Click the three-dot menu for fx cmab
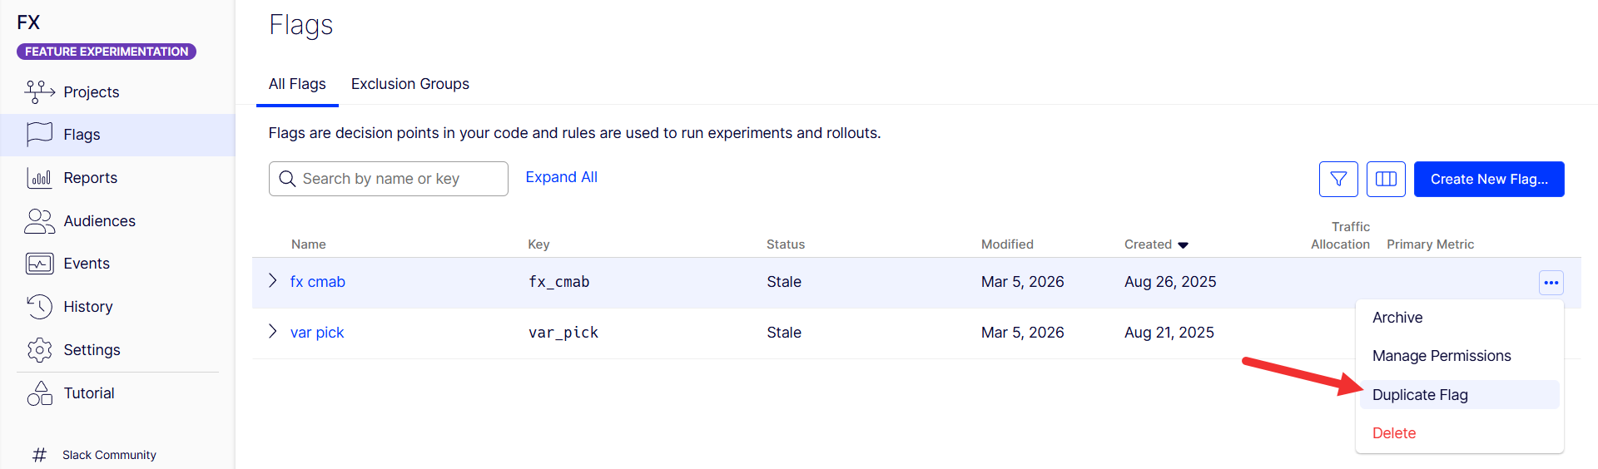The image size is (1598, 469). (x=1551, y=283)
